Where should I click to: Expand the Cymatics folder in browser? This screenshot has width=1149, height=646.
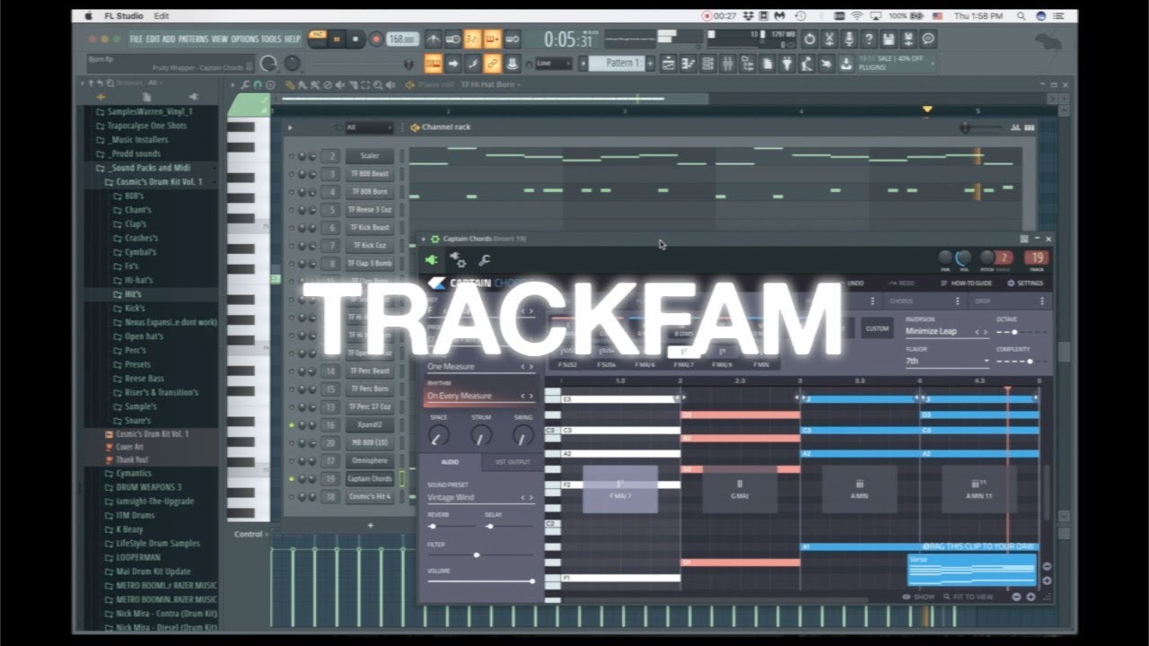[x=134, y=473]
